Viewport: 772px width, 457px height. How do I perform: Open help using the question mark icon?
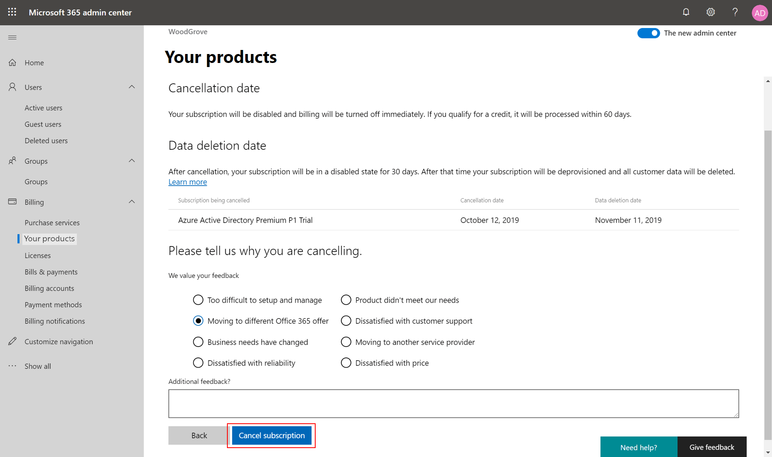735,12
